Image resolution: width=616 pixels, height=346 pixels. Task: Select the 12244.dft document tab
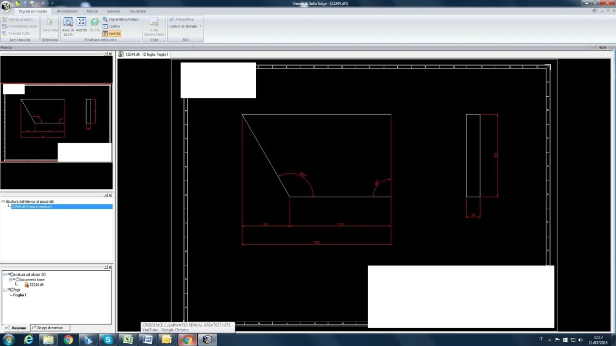pos(143,55)
